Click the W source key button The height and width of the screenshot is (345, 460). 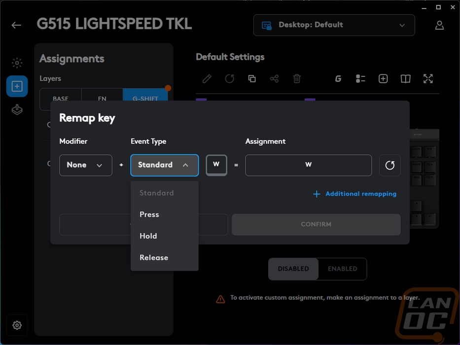coord(216,165)
